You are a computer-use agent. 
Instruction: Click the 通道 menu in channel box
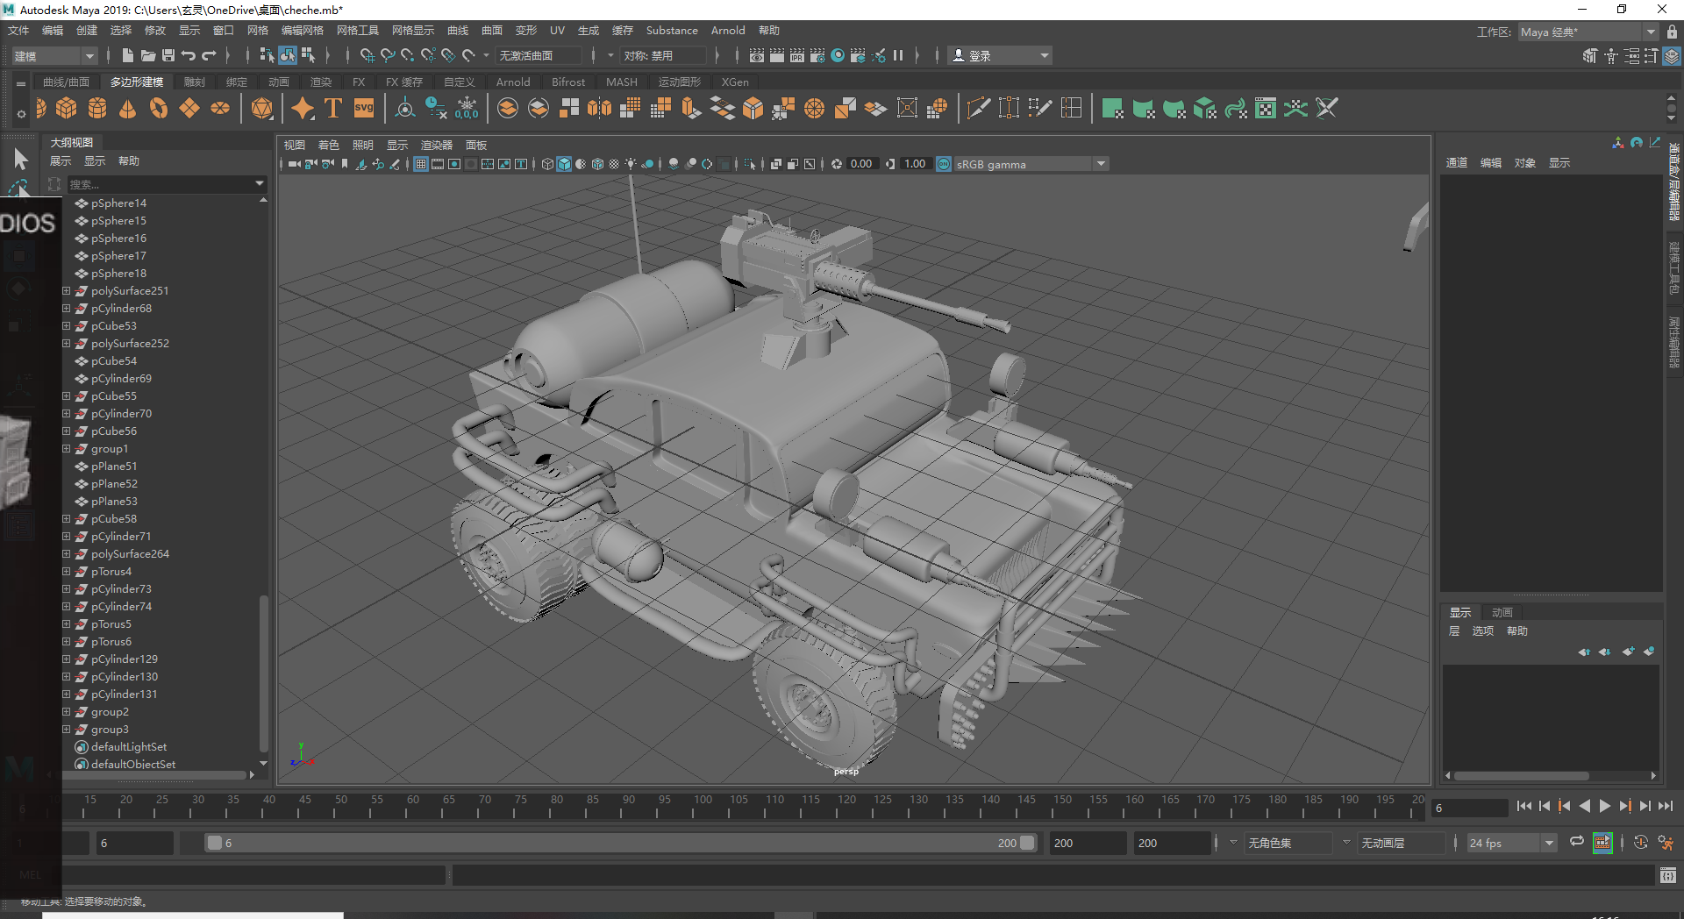(x=1457, y=163)
